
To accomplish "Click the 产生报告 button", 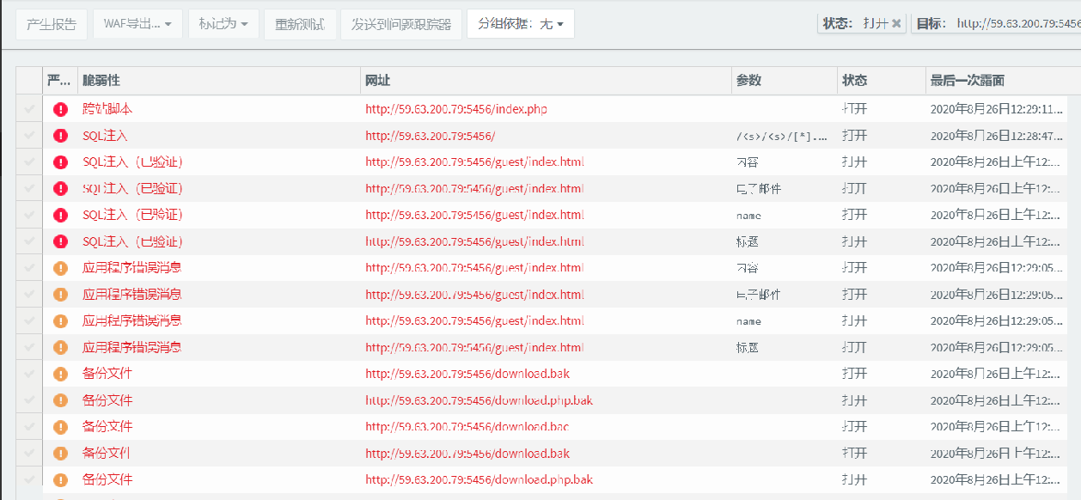I will pyautogui.click(x=52, y=24).
